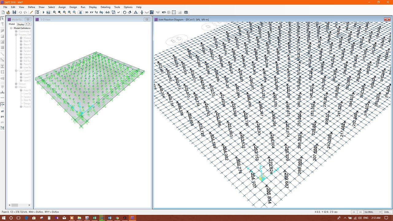Switch view to 3D with the 3D toolbar icon
This screenshot has height=221, width=393.
(x=87, y=12)
